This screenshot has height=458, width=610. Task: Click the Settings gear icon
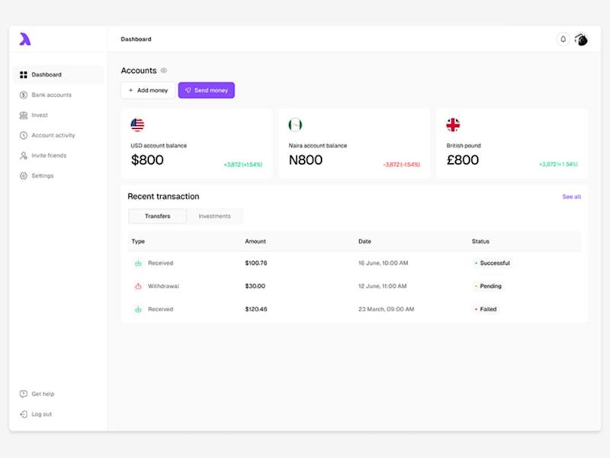[24, 176]
